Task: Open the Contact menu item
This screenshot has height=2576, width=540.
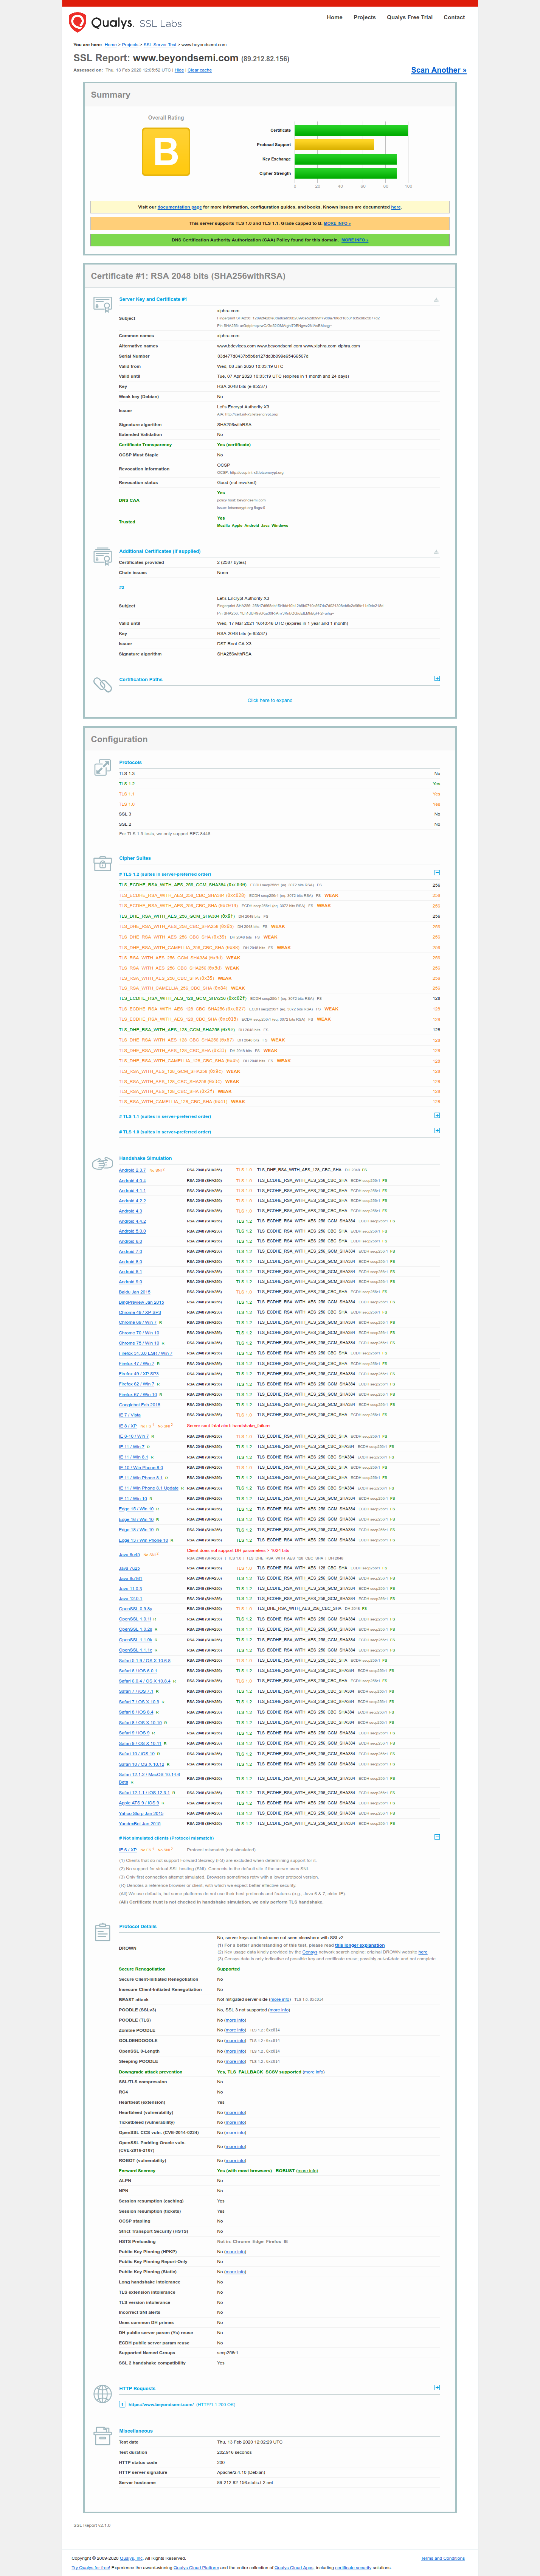Action: [454, 17]
